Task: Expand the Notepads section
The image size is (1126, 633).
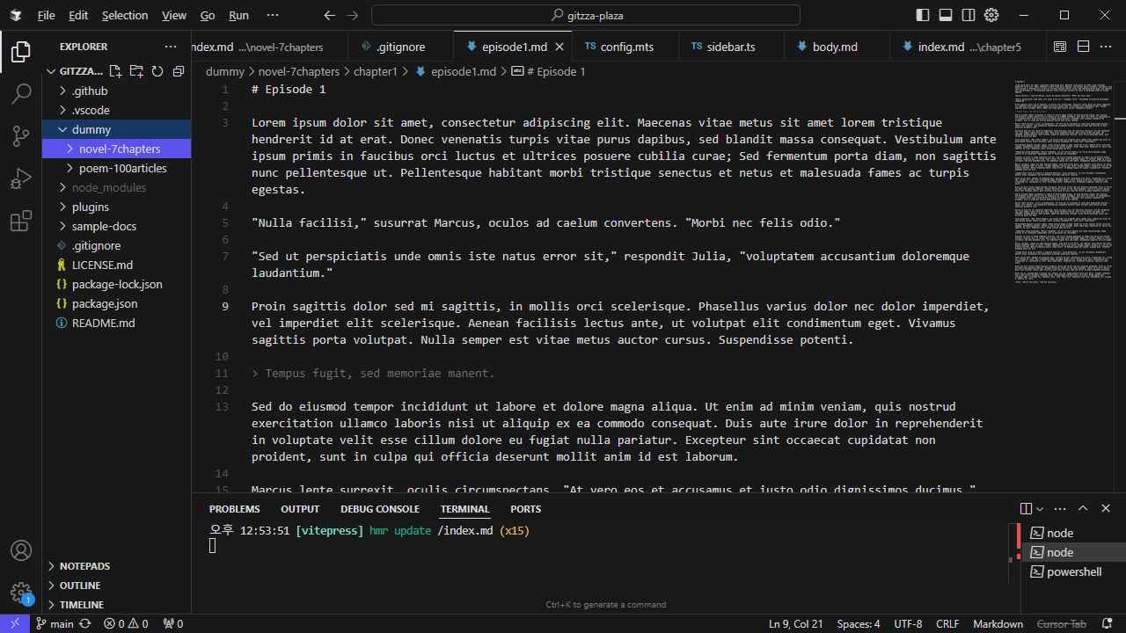Action: click(116, 566)
